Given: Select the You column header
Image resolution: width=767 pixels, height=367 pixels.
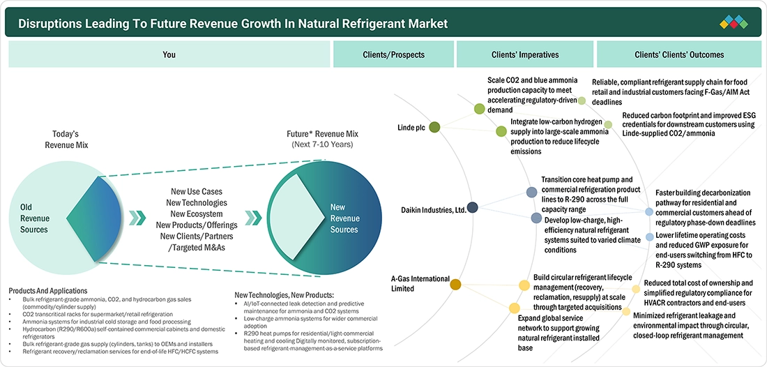Looking at the screenshot, I should point(169,54).
